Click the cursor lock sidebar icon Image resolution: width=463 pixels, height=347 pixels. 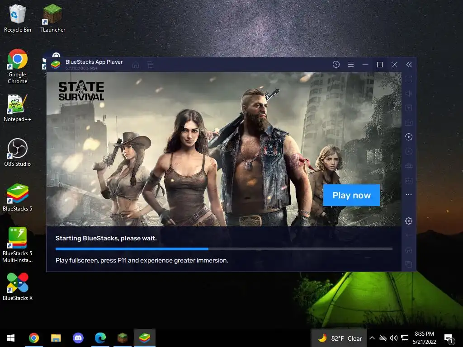(x=409, y=108)
